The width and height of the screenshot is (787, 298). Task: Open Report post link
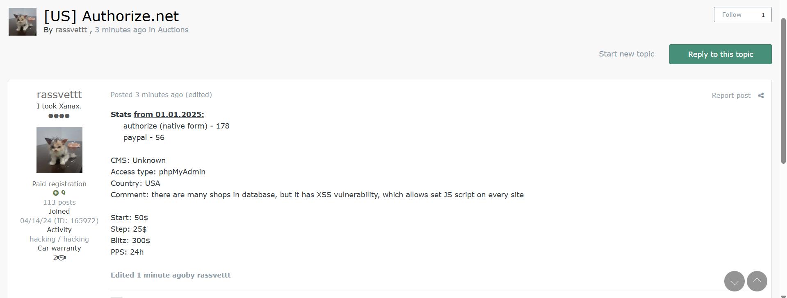pos(731,95)
